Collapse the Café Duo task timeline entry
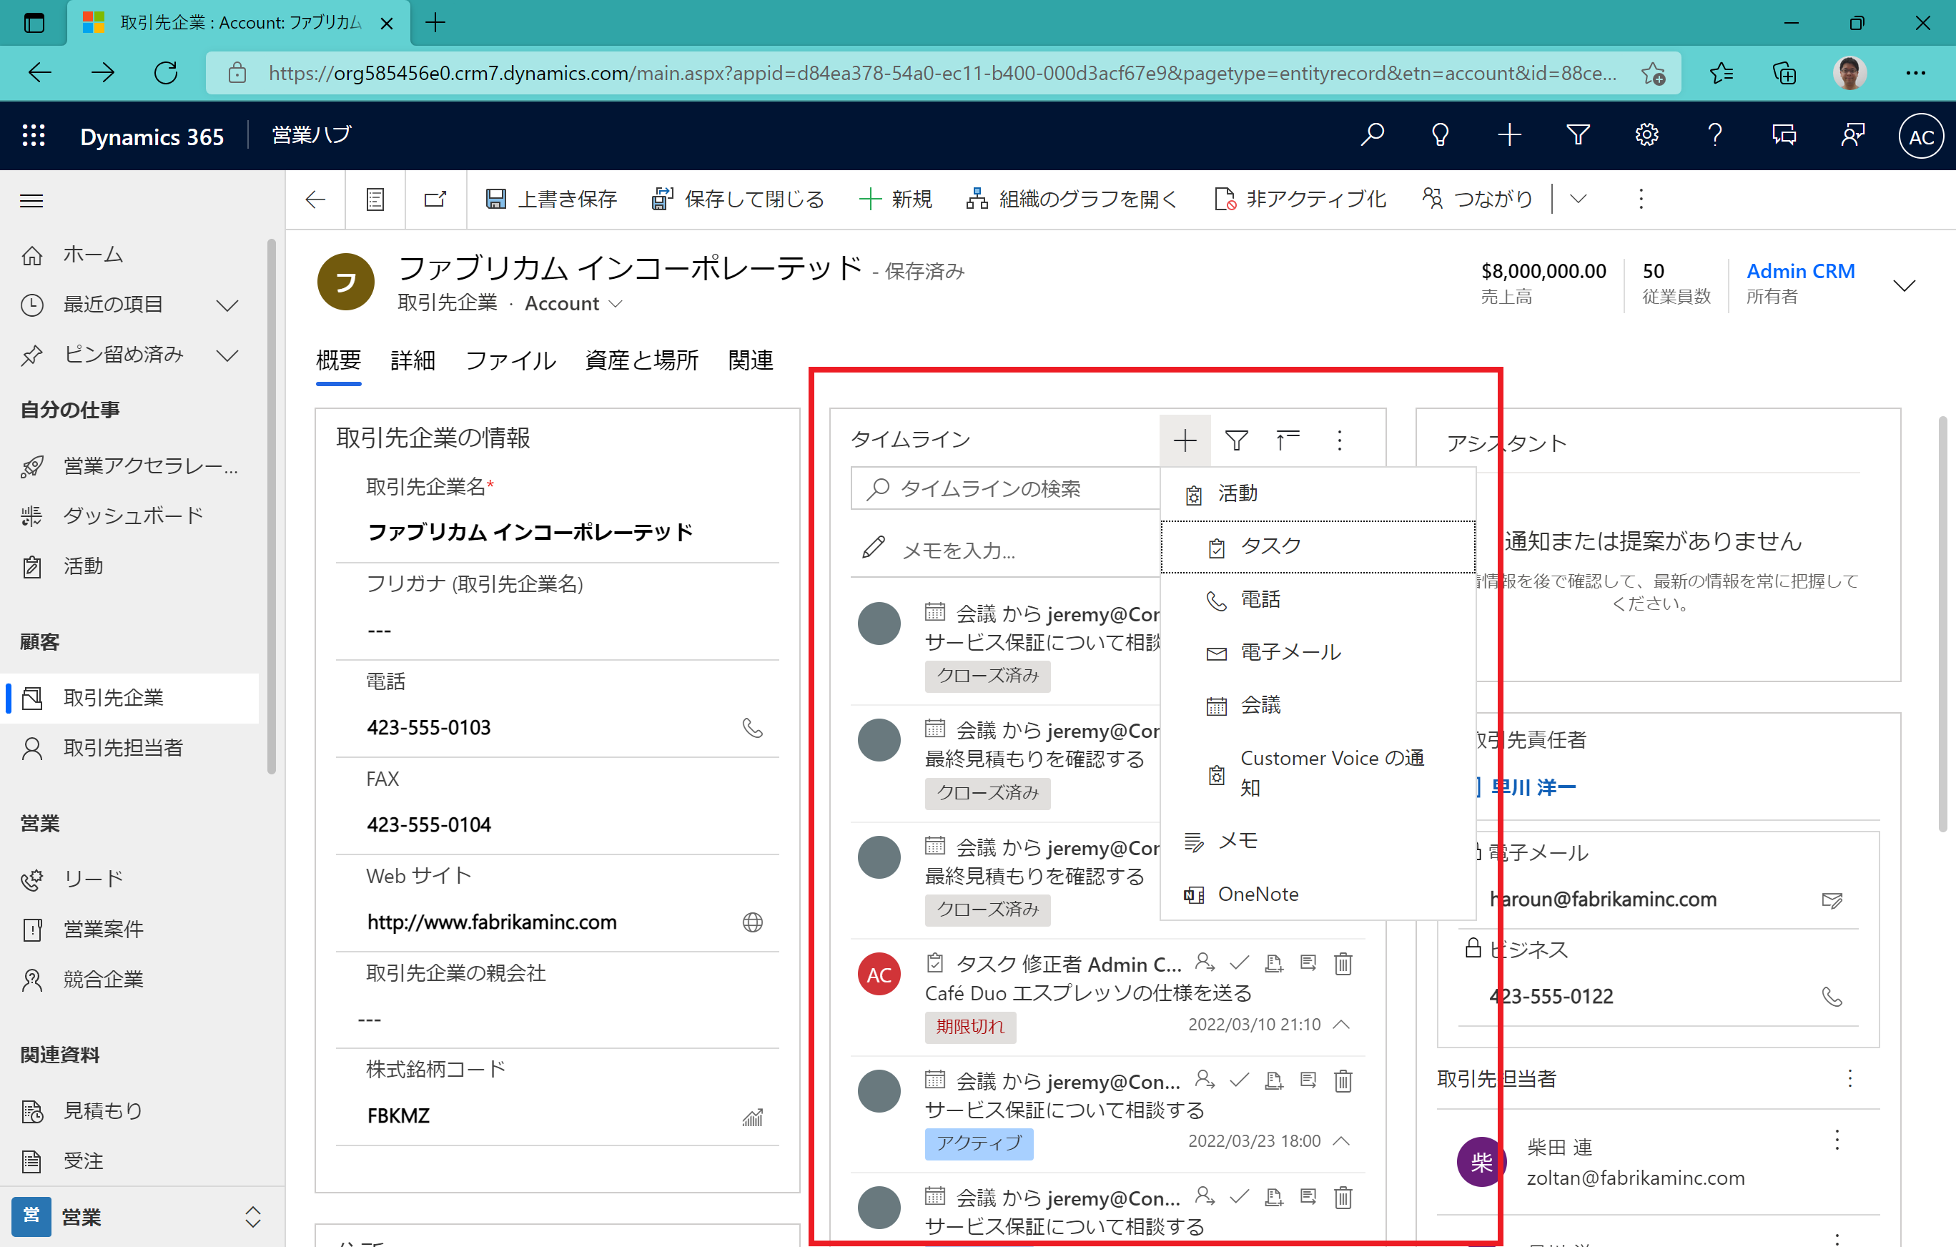Viewport: 1956px width, 1247px height. 1342,1025
